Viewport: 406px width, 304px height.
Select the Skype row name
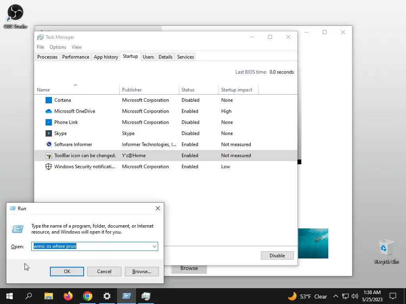(x=60, y=133)
